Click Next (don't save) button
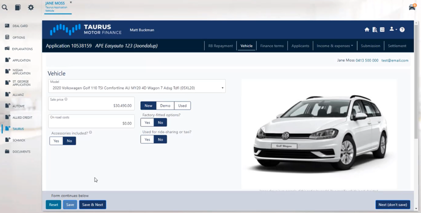The image size is (421, 213). click(x=392, y=204)
